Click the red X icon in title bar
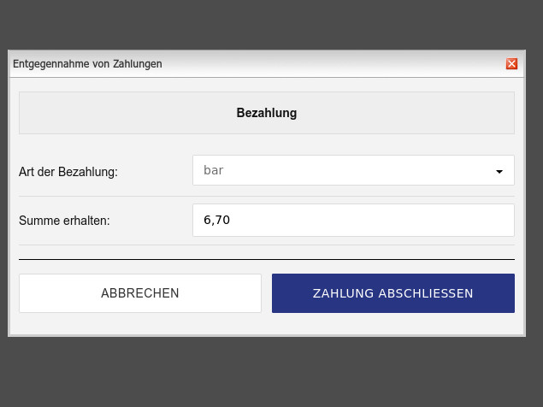 511,64
